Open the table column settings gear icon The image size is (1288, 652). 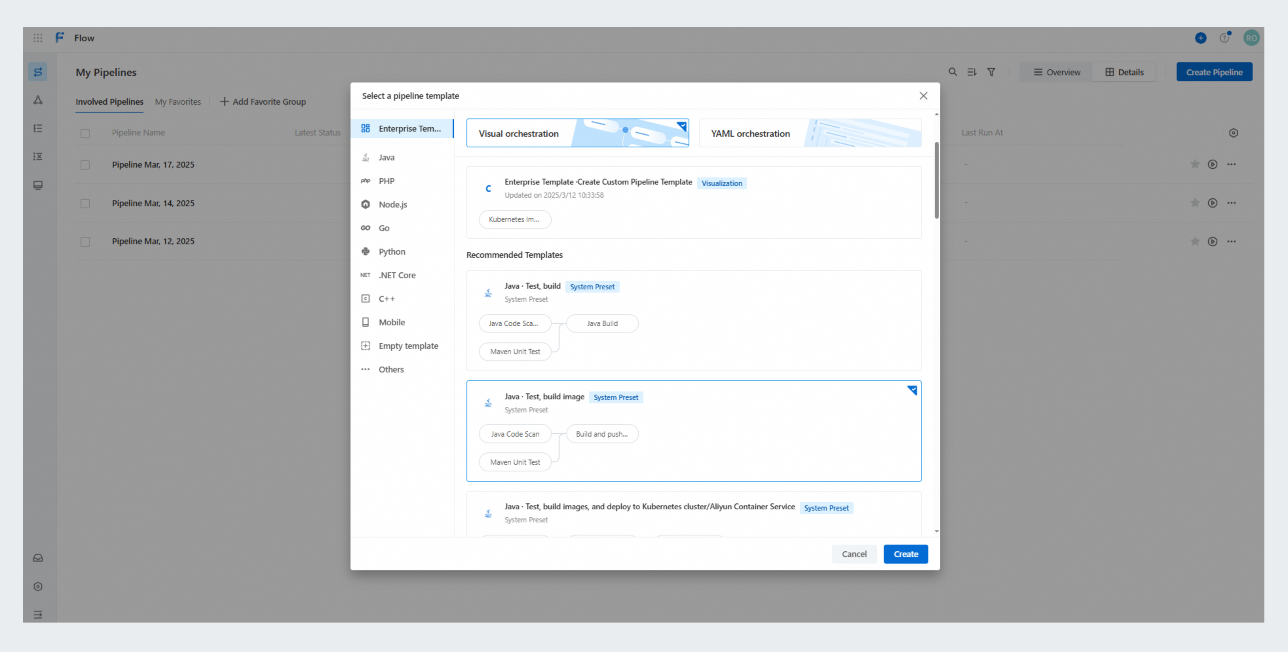(x=1234, y=133)
